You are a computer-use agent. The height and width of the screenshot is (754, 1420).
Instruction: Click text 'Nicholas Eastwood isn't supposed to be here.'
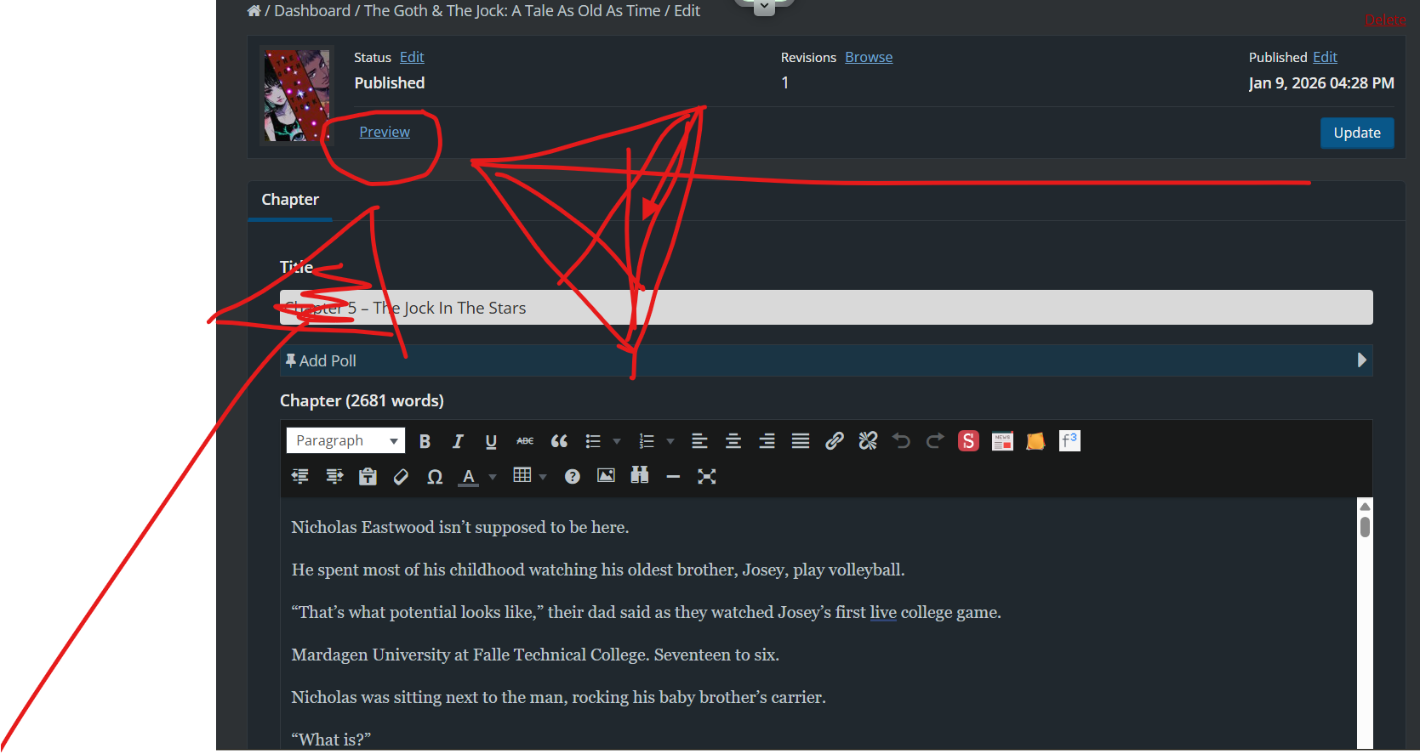tap(460, 527)
